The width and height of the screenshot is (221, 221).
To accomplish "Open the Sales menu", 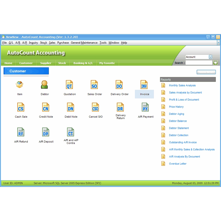I will [52, 43].
